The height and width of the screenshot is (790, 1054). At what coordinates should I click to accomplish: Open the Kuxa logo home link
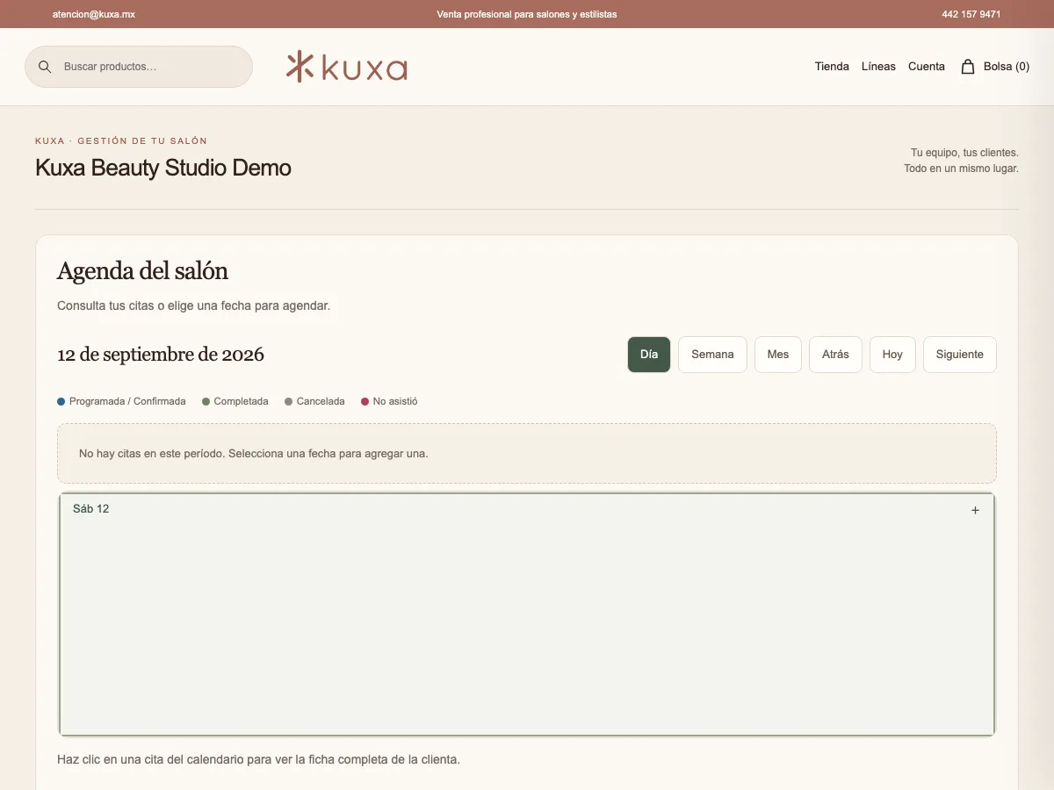347,67
